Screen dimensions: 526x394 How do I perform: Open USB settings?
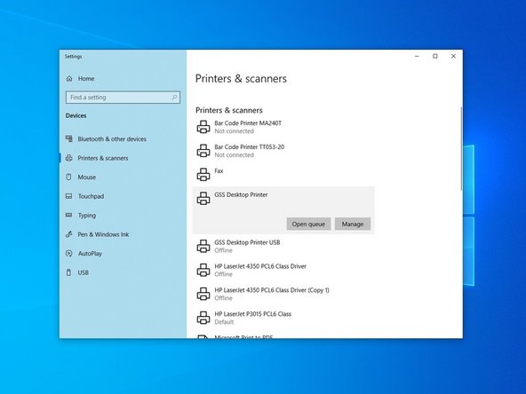(84, 272)
